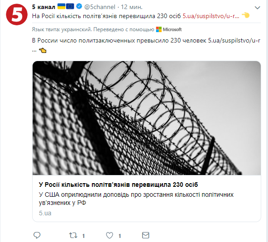Like the tweet with the heart icon
Image resolution: width=268 pixels, height=242 pixels.
(110, 235)
